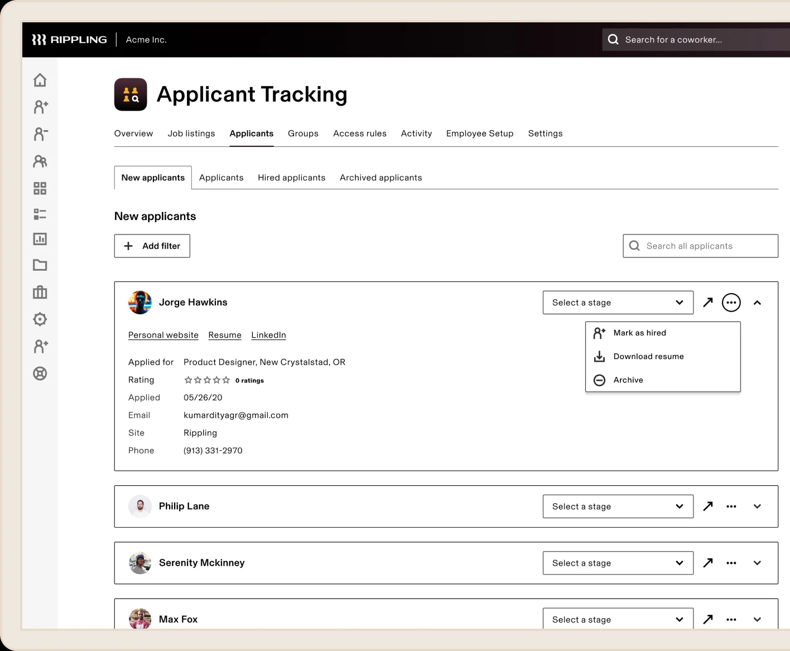Viewport: 790px width, 651px height.
Task: Open Jorge Hawkins profile arrow icon
Action: click(x=708, y=303)
